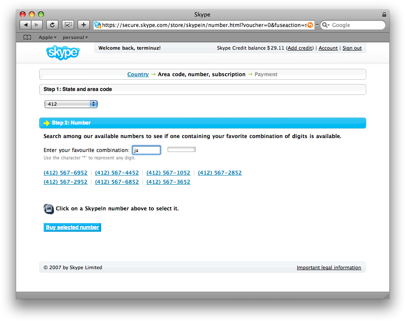Reload the current page

point(52,25)
